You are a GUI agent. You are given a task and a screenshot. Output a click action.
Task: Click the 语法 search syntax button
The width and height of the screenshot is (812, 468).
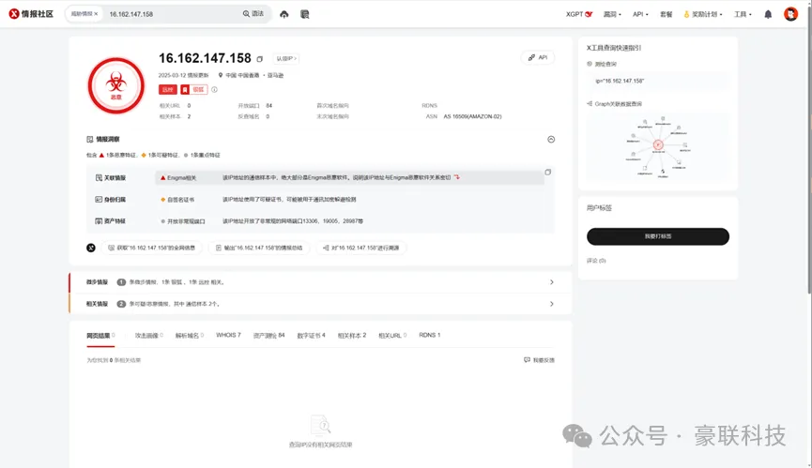pyautogui.click(x=253, y=14)
